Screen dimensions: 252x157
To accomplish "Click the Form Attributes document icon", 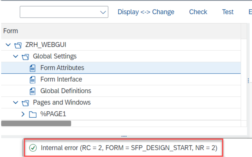I will click(33, 68).
